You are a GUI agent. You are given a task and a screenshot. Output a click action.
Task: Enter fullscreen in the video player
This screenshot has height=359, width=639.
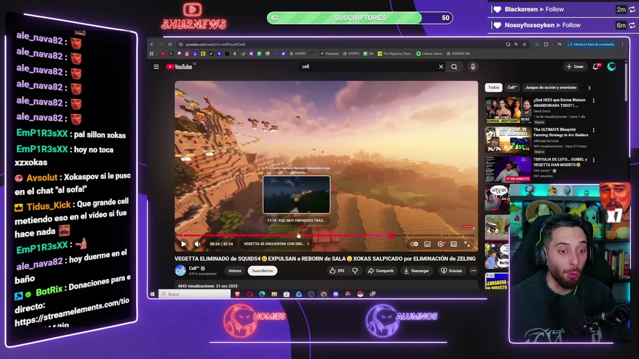pos(467,244)
